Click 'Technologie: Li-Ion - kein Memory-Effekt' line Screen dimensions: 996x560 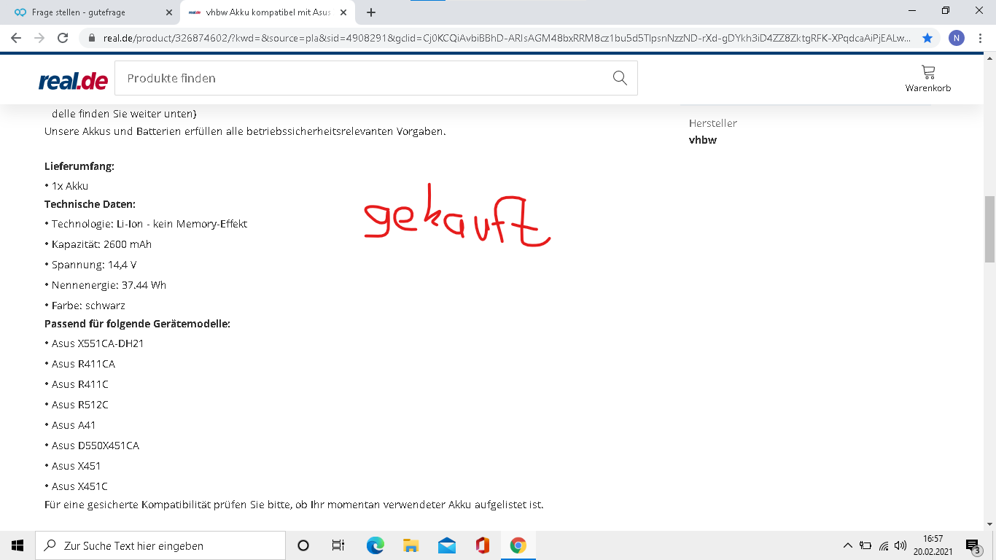pyautogui.click(x=149, y=224)
